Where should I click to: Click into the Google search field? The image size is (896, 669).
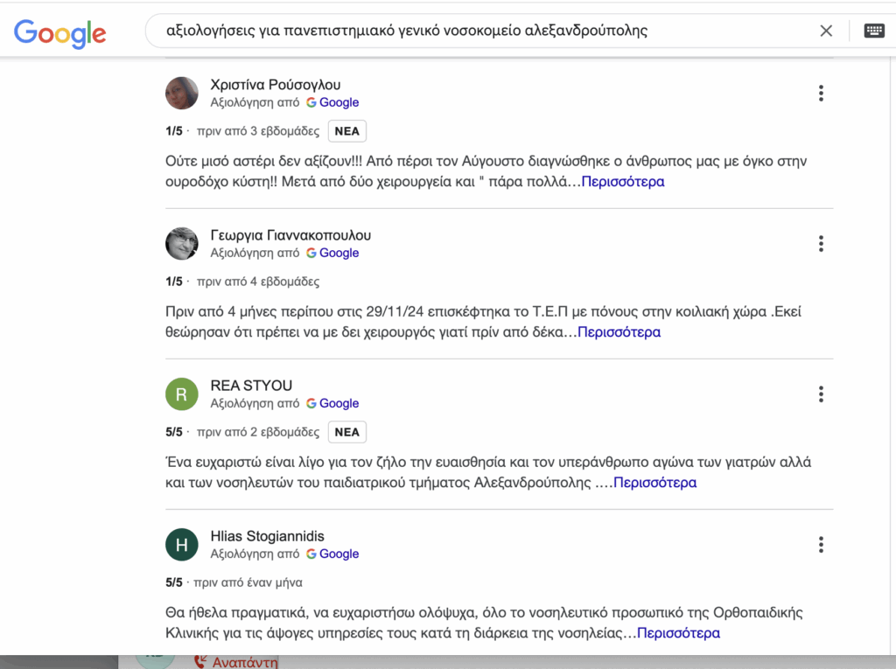point(481,31)
